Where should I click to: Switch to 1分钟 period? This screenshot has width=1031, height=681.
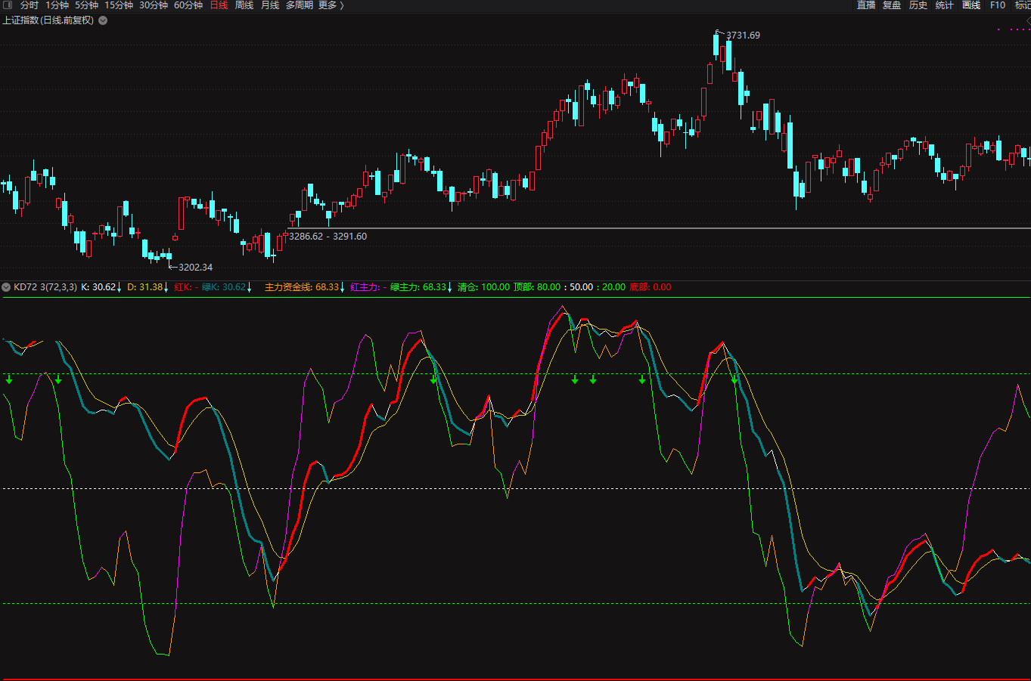tap(57, 5)
